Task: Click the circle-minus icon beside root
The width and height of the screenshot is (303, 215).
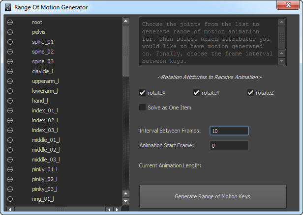Action: coord(10,23)
